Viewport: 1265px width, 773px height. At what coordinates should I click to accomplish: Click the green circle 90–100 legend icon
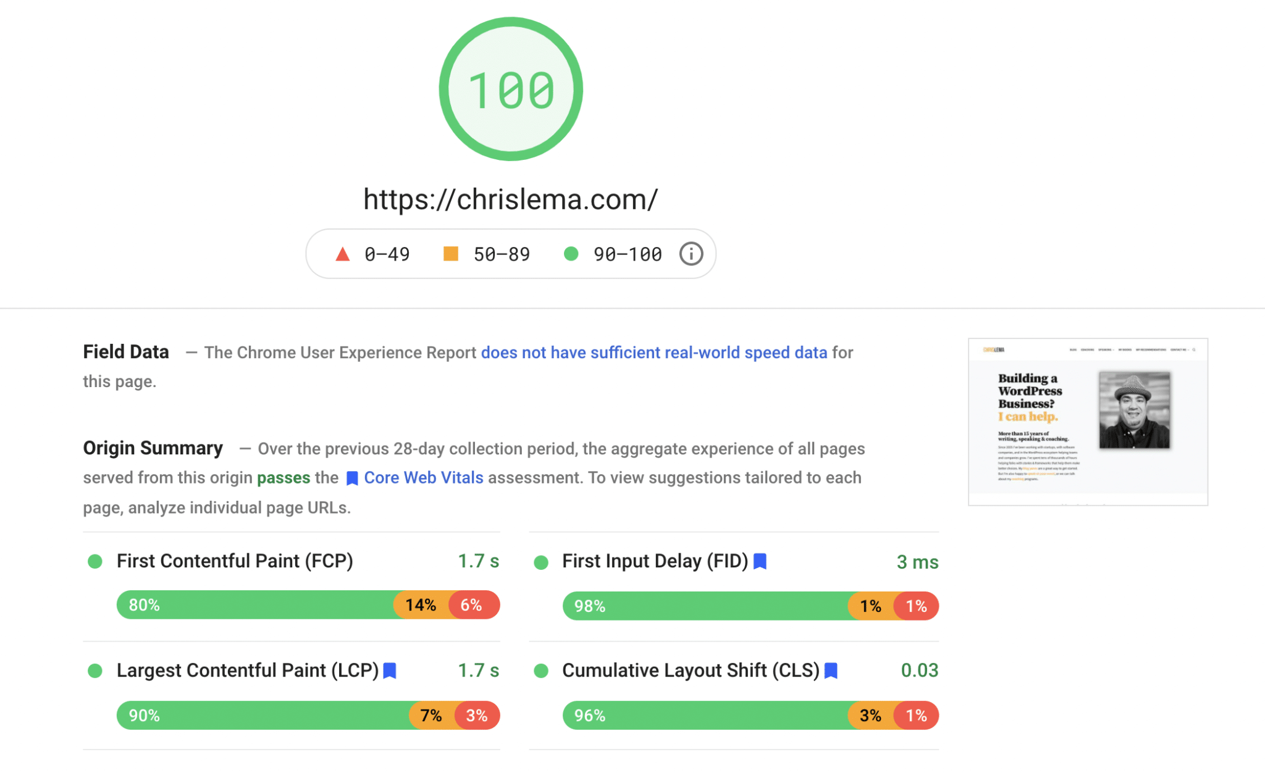pos(571,254)
